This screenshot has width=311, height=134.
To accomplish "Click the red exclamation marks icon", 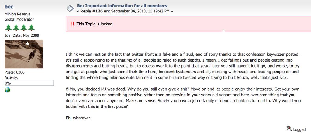I will (x=72, y=24).
